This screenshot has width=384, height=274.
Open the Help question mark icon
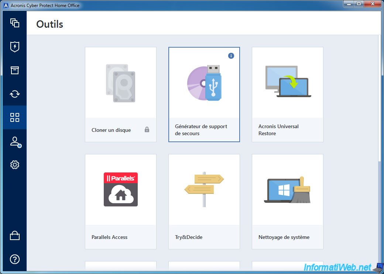click(x=14, y=259)
